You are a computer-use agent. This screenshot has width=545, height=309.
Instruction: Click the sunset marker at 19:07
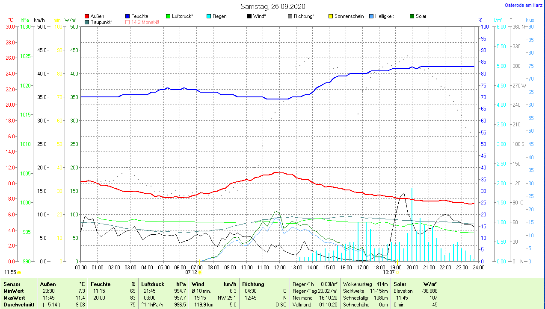(397, 272)
